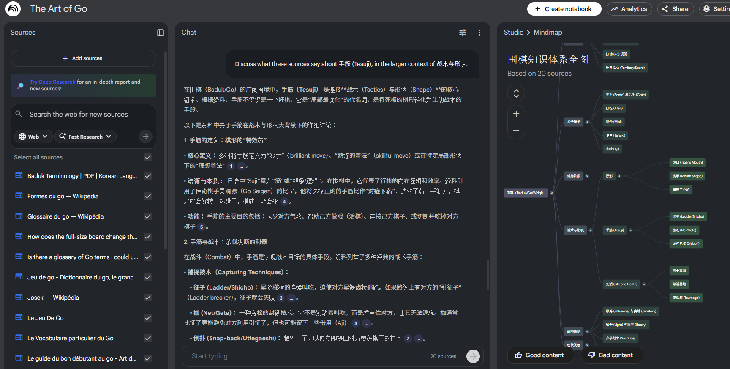Collapse the Sources panel with the panel icon
The image size is (730, 369).
point(161,33)
